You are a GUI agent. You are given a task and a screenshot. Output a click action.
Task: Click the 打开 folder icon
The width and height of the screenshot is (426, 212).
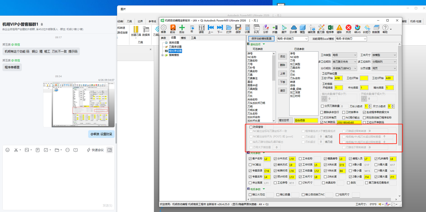click(x=229, y=29)
